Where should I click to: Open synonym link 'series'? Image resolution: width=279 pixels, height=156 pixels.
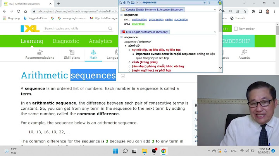[x=169, y=19]
